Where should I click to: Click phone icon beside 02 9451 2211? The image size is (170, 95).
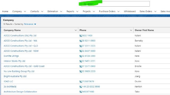[x=81, y=61]
